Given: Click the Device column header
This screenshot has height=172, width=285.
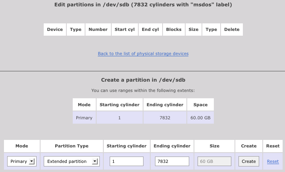Looking at the screenshot, I should 55,29.
